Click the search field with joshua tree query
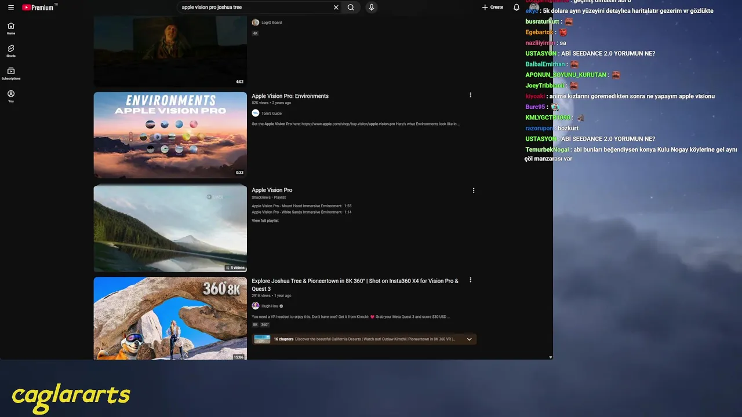Image resolution: width=742 pixels, height=417 pixels. 255,8
